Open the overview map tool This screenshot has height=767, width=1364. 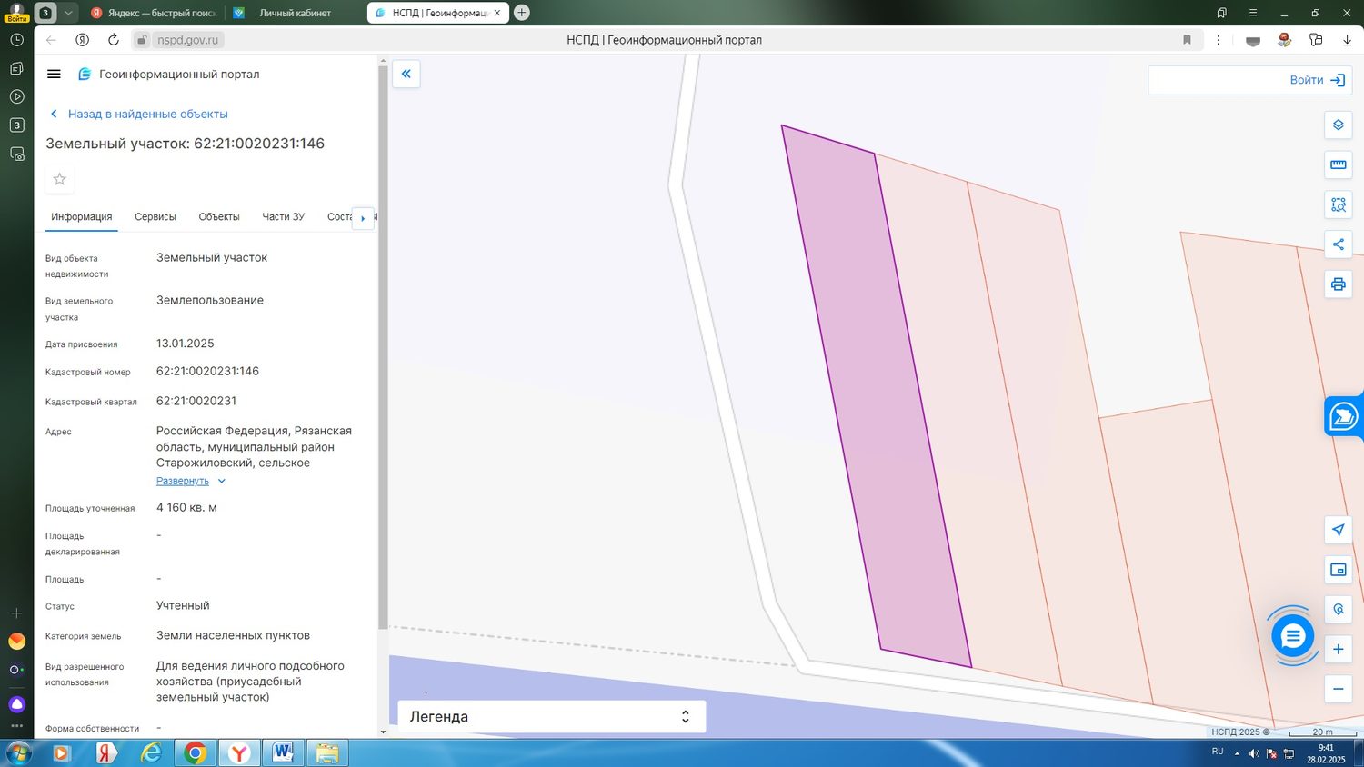[1338, 570]
